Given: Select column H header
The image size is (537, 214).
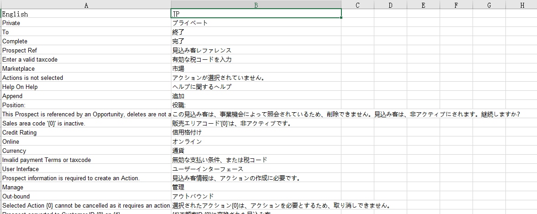Looking at the screenshot, I should pyautogui.click(x=521, y=5).
